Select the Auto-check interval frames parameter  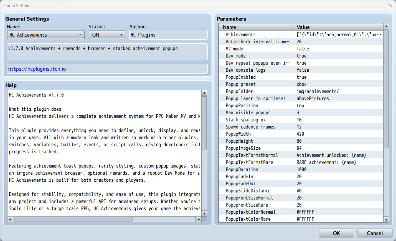click(x=301, y=42)
